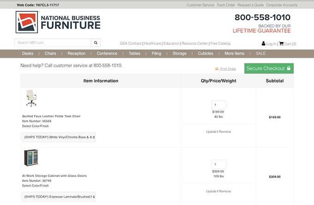Screen dimensions: 314x205
Task: Open the Tables menu
Action: point(134,54)
